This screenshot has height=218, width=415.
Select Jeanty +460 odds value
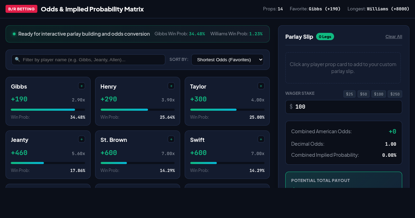click(x=19, y=153)
